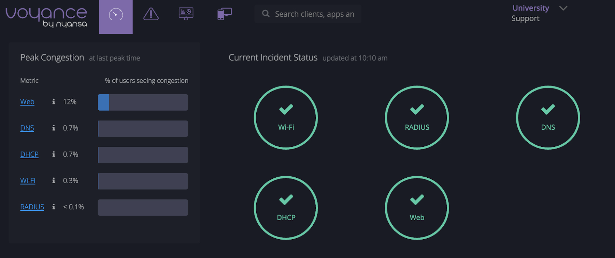Open the DNS metric link
The width and height of the screenshot is (615, 258).
[27, 128]
